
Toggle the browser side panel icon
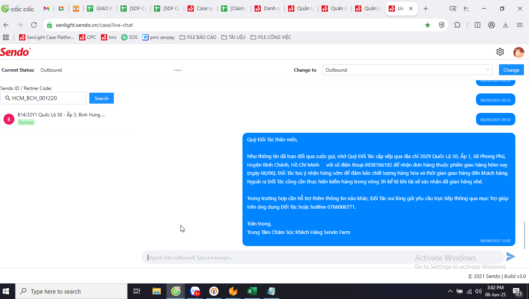point(478,25)
